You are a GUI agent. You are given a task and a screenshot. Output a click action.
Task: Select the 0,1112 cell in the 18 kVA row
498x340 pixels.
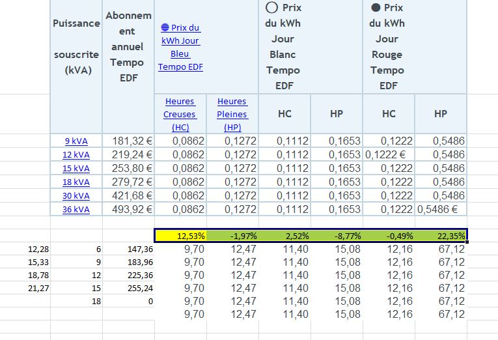pyautogui.click(x=284, y=182)
